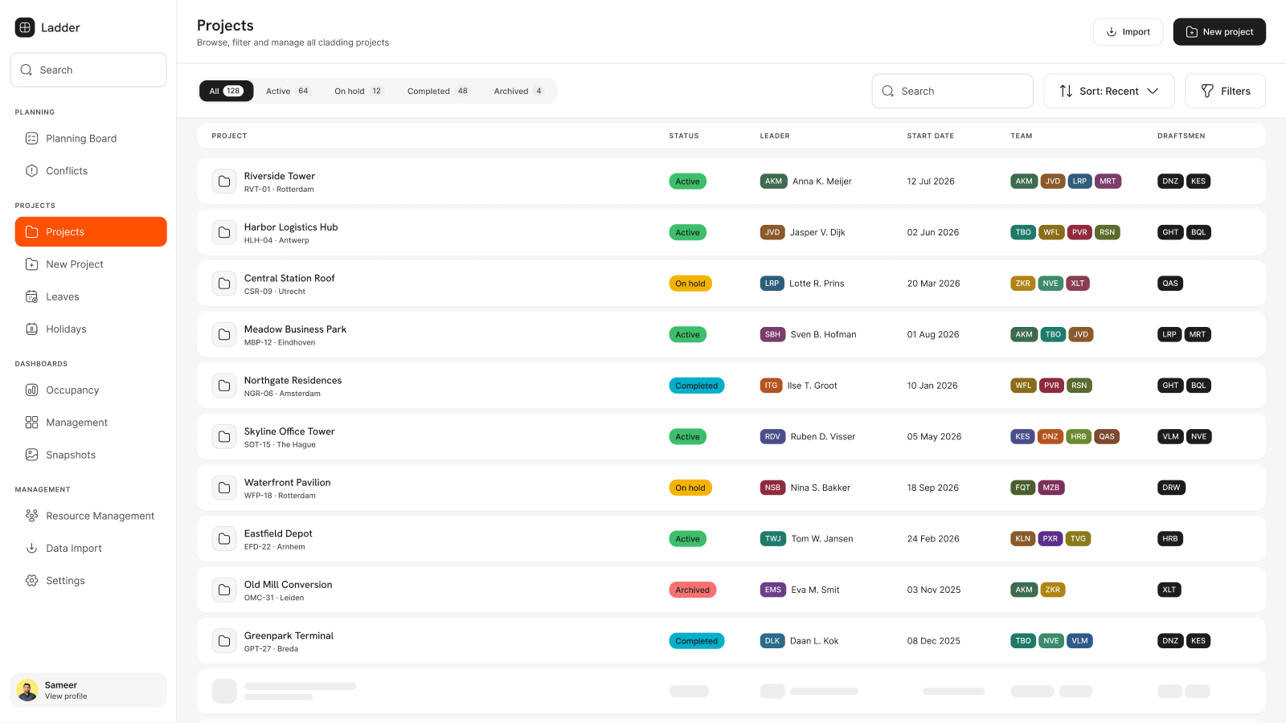
Task: Open the Greenpark Terminal project row
Action: (731, 641)
